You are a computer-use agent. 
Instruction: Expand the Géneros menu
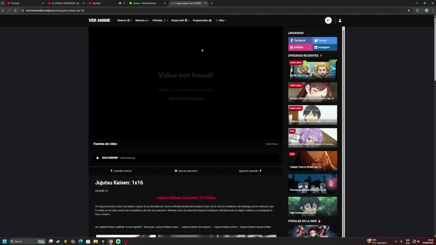(x=124, y=20)
